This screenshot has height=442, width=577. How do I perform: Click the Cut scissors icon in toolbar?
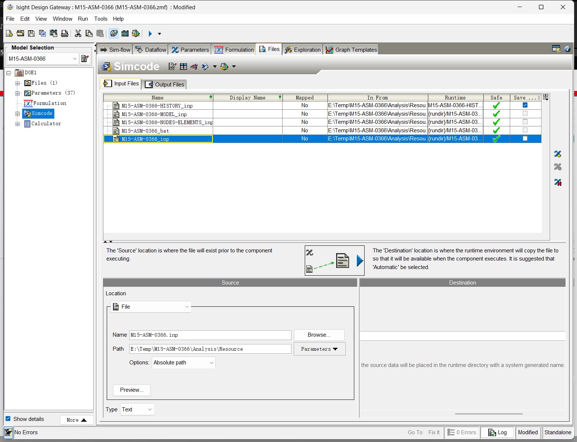78,34
